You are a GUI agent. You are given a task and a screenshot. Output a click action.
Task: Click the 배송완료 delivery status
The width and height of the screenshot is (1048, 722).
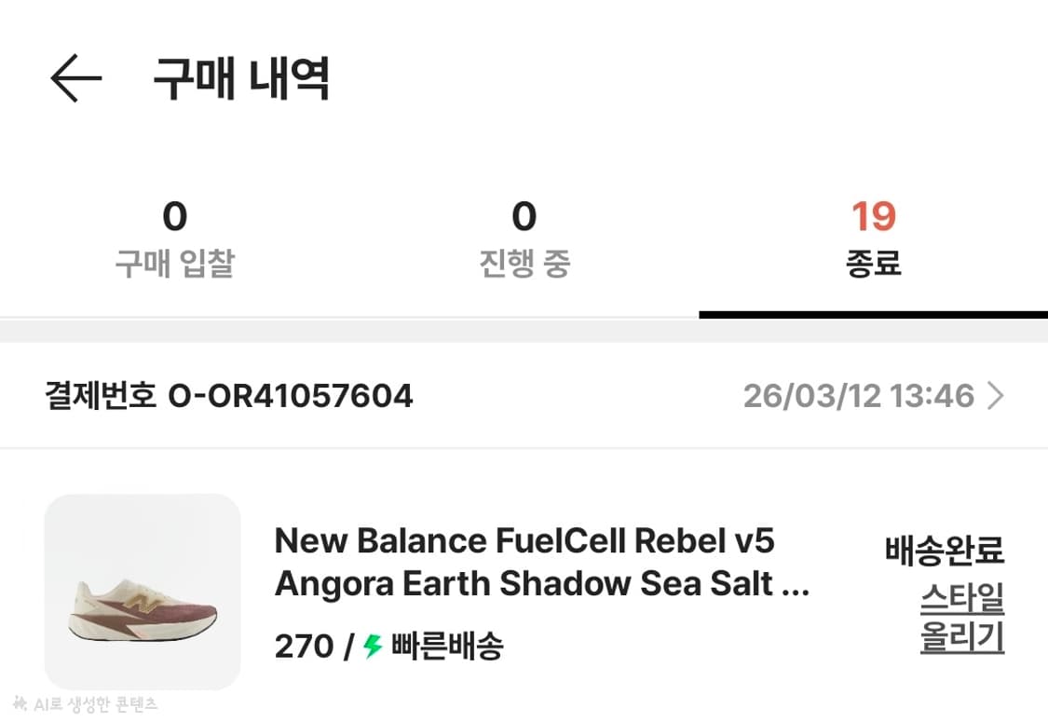coord(945,551)
